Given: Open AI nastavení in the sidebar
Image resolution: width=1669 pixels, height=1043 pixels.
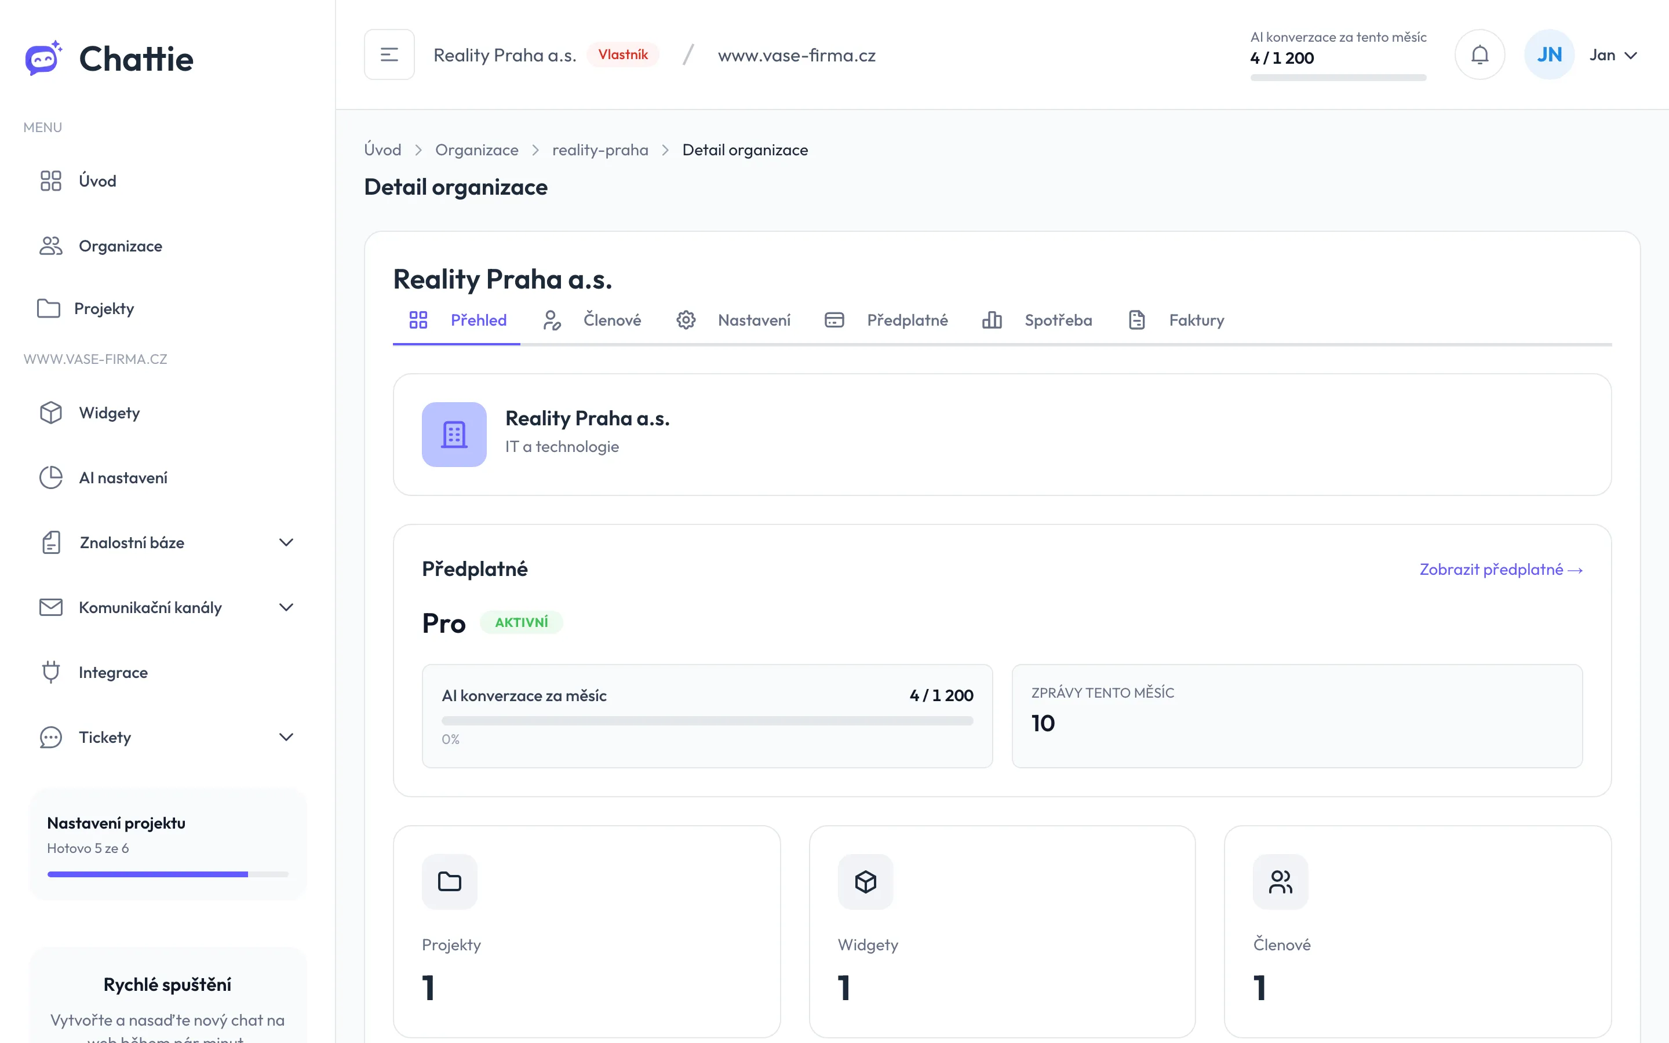Looking at the screenshot, I should pos(167,477).
